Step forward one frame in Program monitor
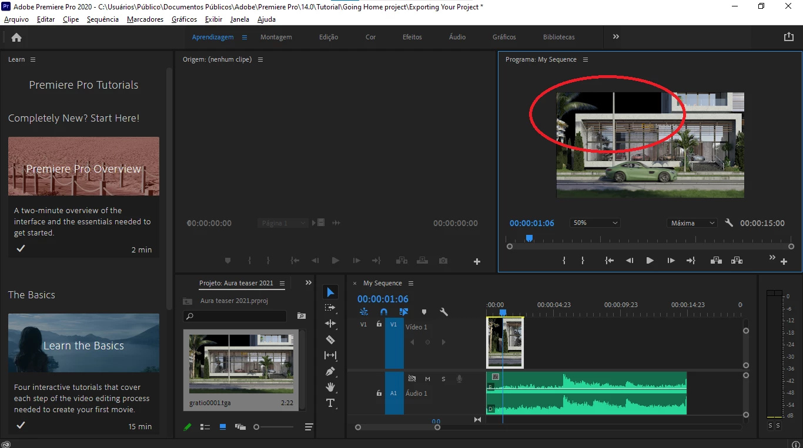The height and width of the screenshot is (448, 803). pyautogui.click(x=671, y=261)
